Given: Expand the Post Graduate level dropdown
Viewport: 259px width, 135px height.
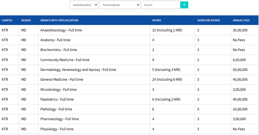Looking at the screenshot, I should tap(120, 5).
